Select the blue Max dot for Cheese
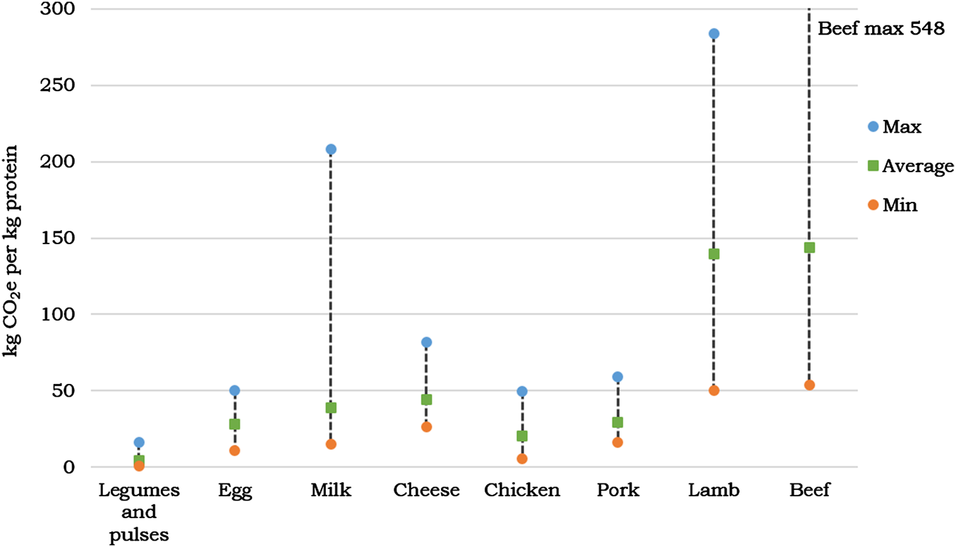The width and height of the screenshot is (956, 547). tap(426, 342)
